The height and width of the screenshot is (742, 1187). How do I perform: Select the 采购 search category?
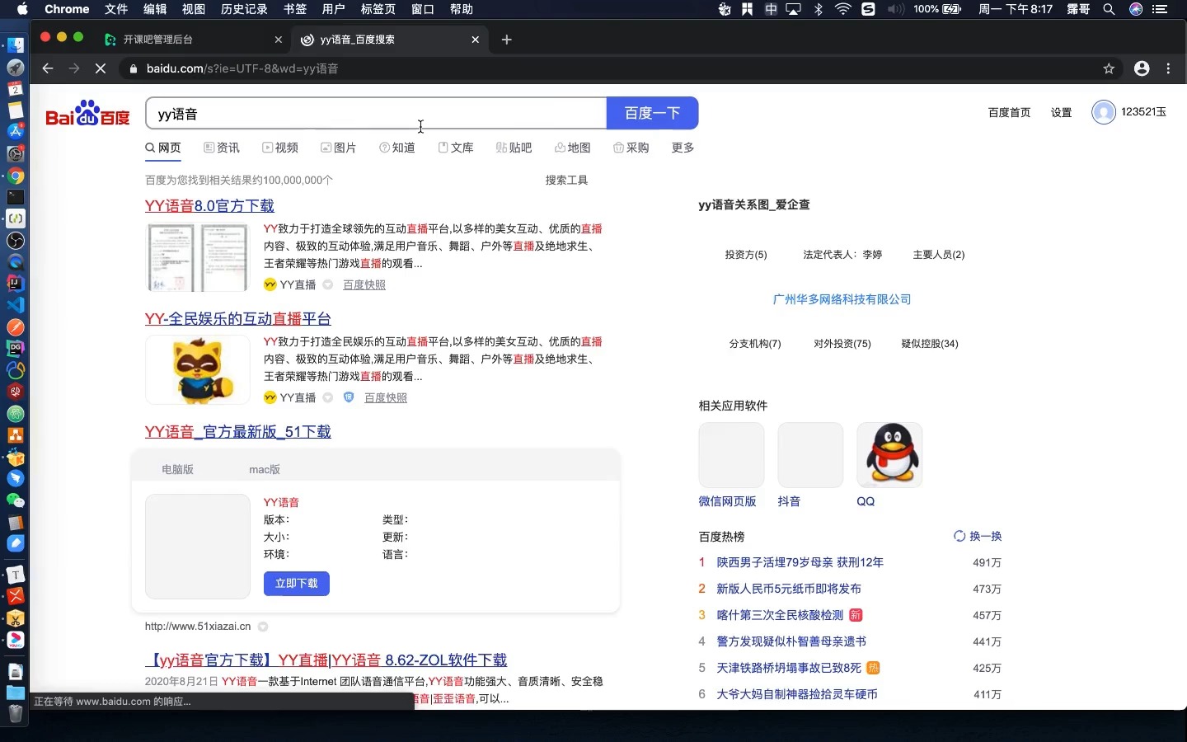(631, 148)
